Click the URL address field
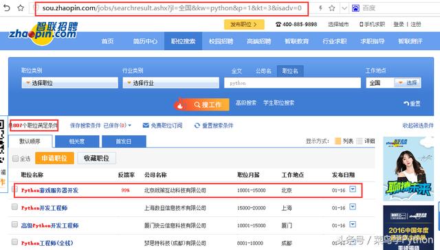The width and height of the screenshot is (440, 250). pyautogui.click(x=172, y=8)
